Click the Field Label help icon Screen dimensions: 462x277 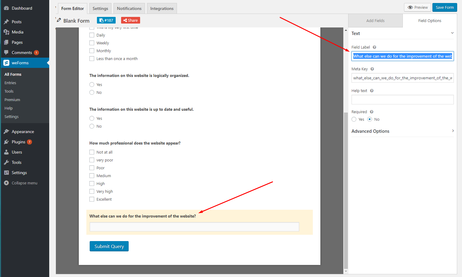tap(374, 47)
